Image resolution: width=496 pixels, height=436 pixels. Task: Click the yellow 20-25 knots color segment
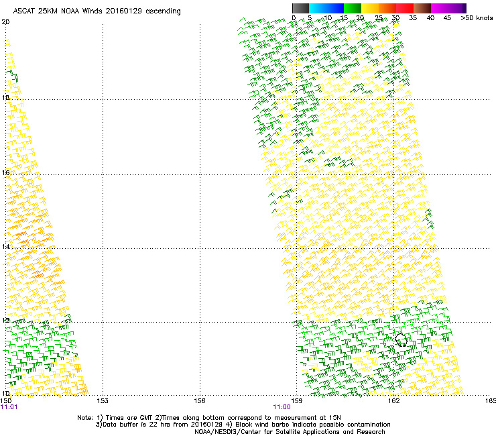[370, 8]
